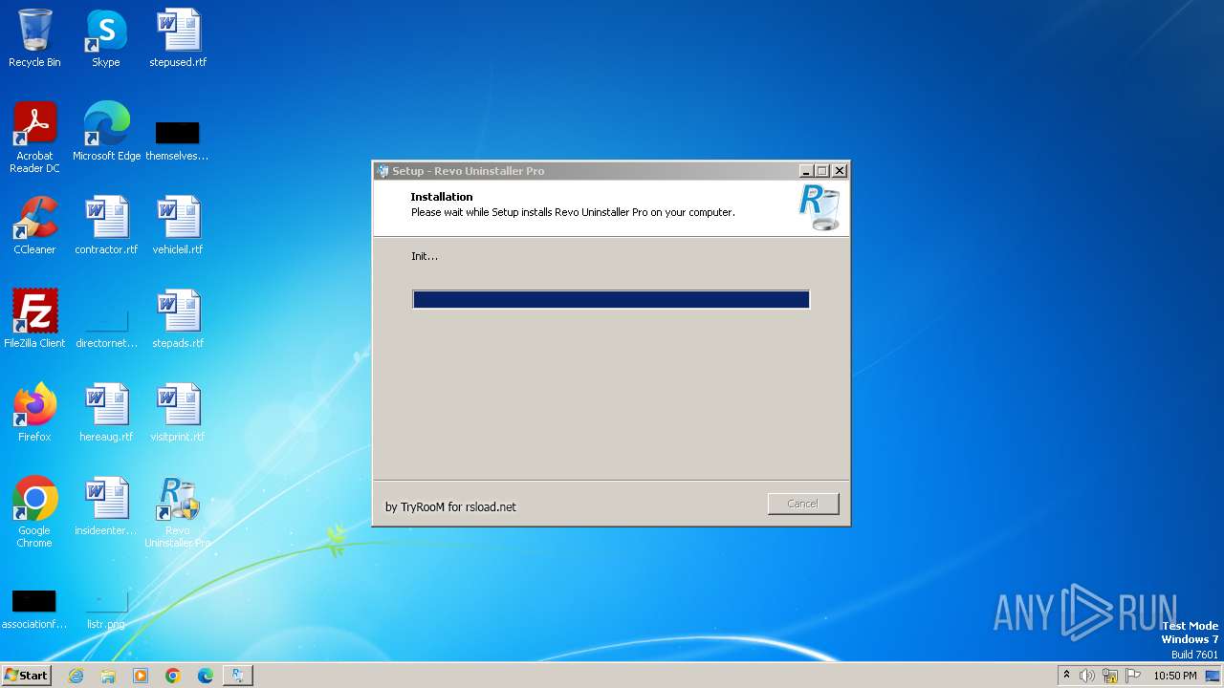This screenshot has height=688, width=1224.
Task: Launch Windows Media Player from taskbar
Action: tap(141, 676)
